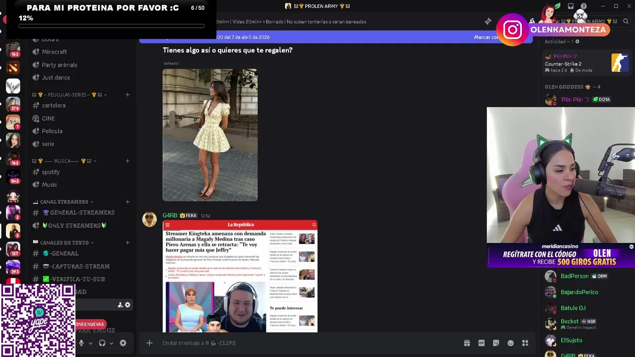The height and width of the screenshot is (357, 635).
Task: Add channel to CANAL STREAMERS category
Action: pos(127,202)
